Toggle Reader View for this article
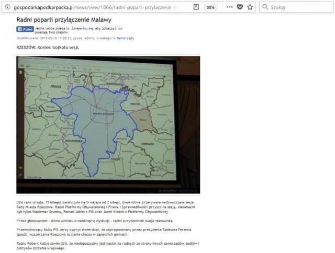Screen dimensions: 335x253 (196, 7)
